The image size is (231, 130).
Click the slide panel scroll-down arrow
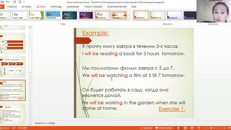pyautogui.click(x=30, y=124)
